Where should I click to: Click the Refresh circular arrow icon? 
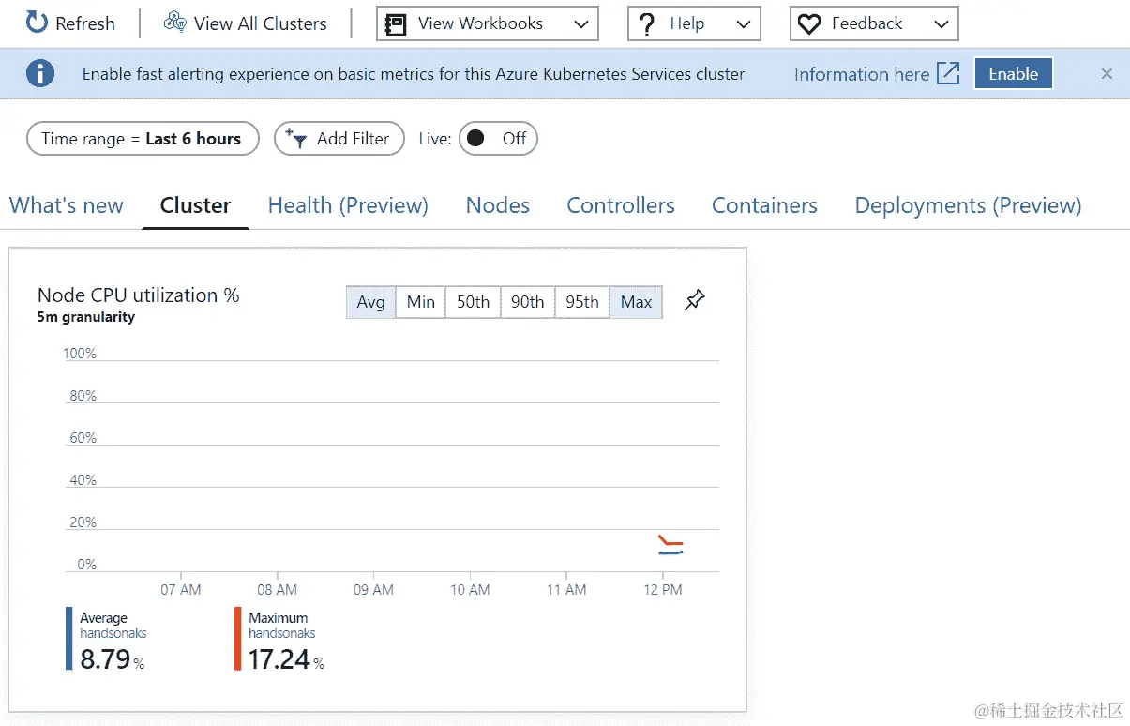[37, 23]
